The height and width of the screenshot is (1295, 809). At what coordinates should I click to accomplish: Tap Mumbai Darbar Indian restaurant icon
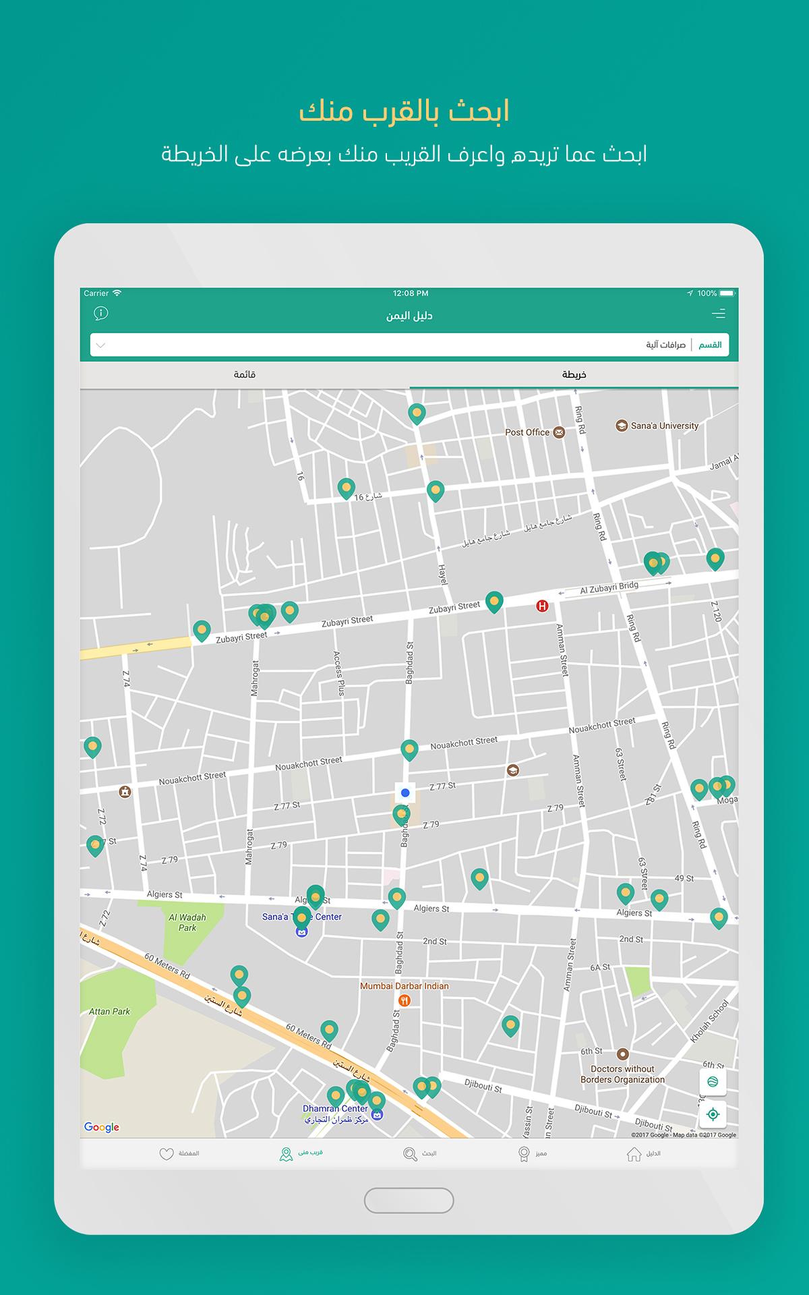404,1000
